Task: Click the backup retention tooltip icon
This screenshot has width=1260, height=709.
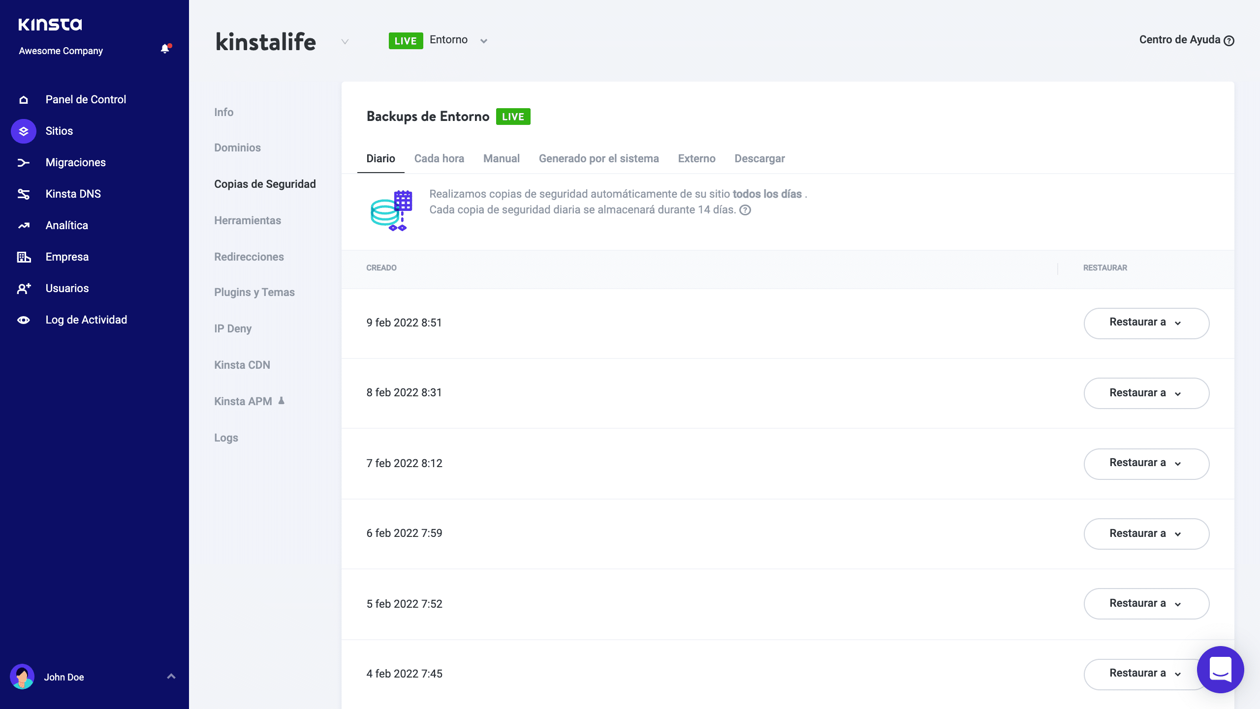Action: click(x=745, y=210)
